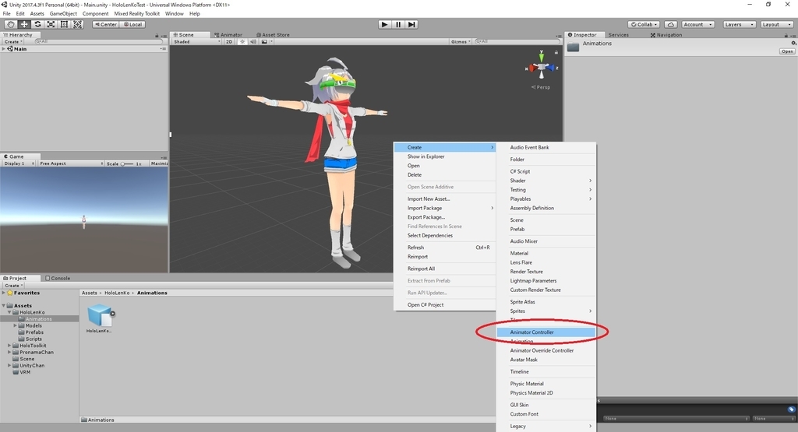
Task: Open the Shaded draw mode dropdown
Action: (197, 42)
